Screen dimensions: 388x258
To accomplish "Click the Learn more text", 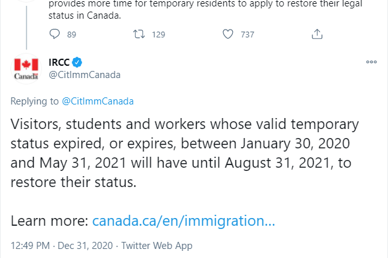I will (49, 221).
